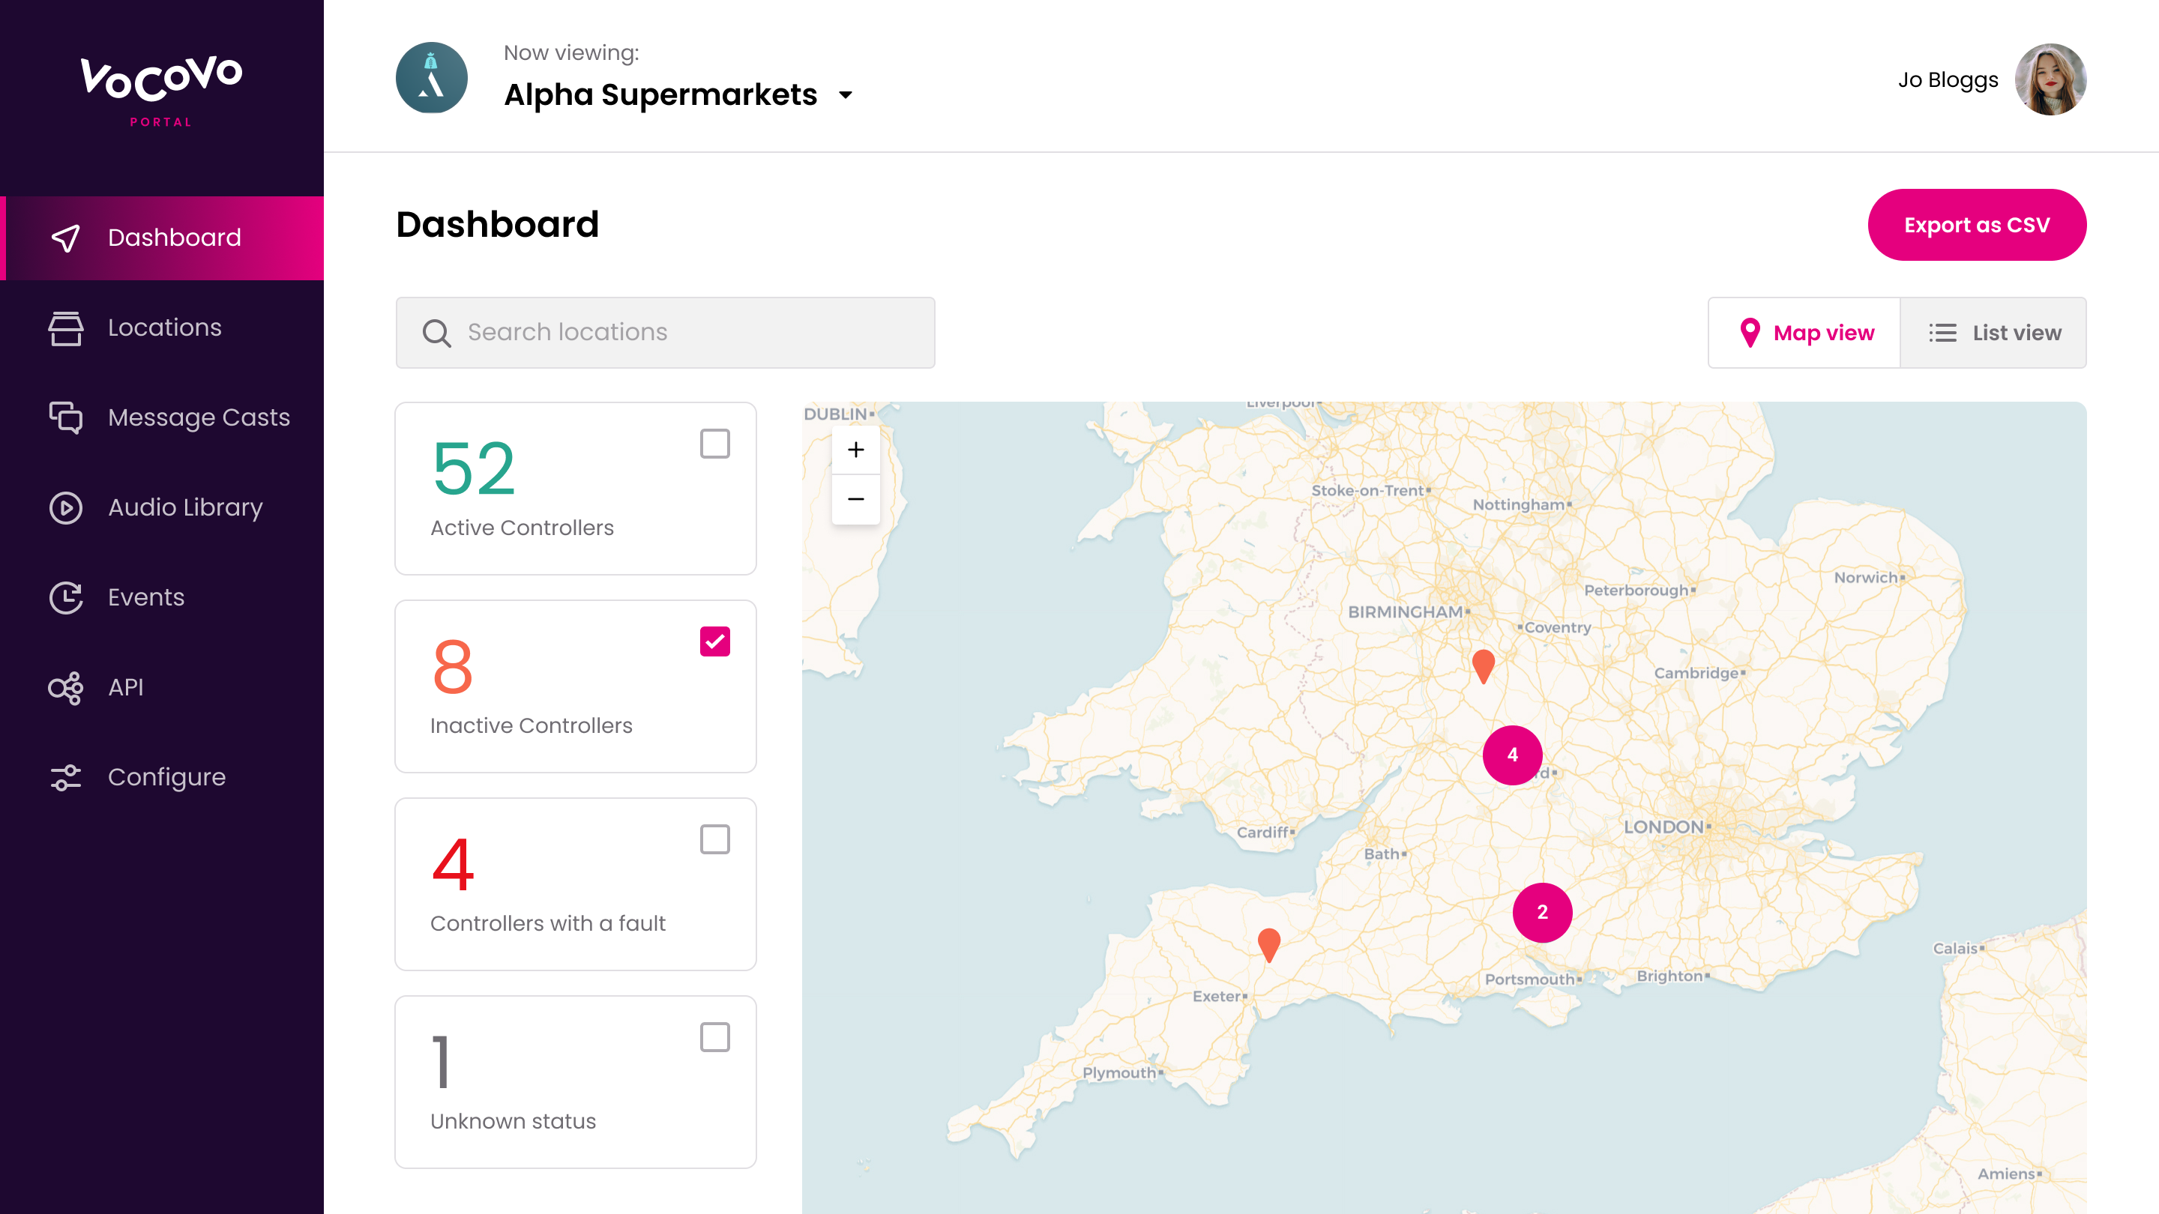
Task: Open Jo Bloggs profile avatar
Action: 2050,79
